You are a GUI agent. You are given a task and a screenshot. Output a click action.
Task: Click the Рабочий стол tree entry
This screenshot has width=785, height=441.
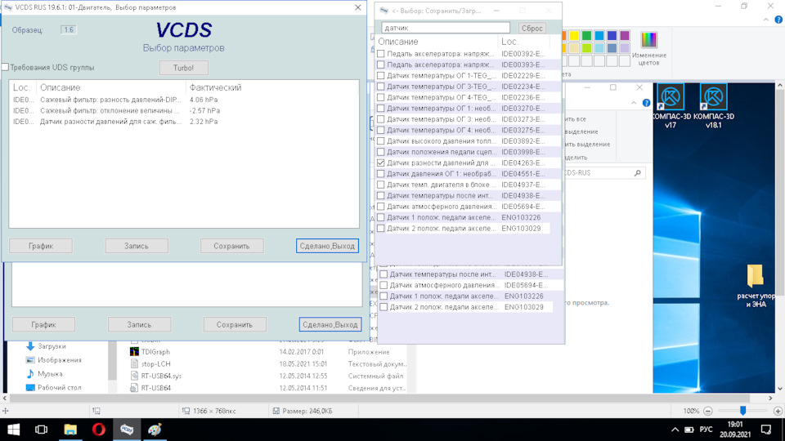click(59, 387)
